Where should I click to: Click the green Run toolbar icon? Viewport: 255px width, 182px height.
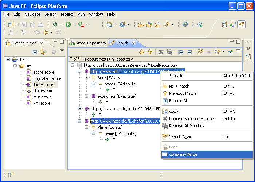tap(68, 24)
